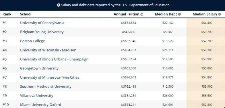Select University of Wisconsin - Madison
This screenshot has height=108, width=225.
(x=48, y=50)
